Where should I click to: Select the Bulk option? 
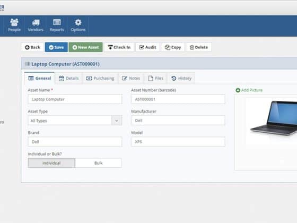(98, 163)
